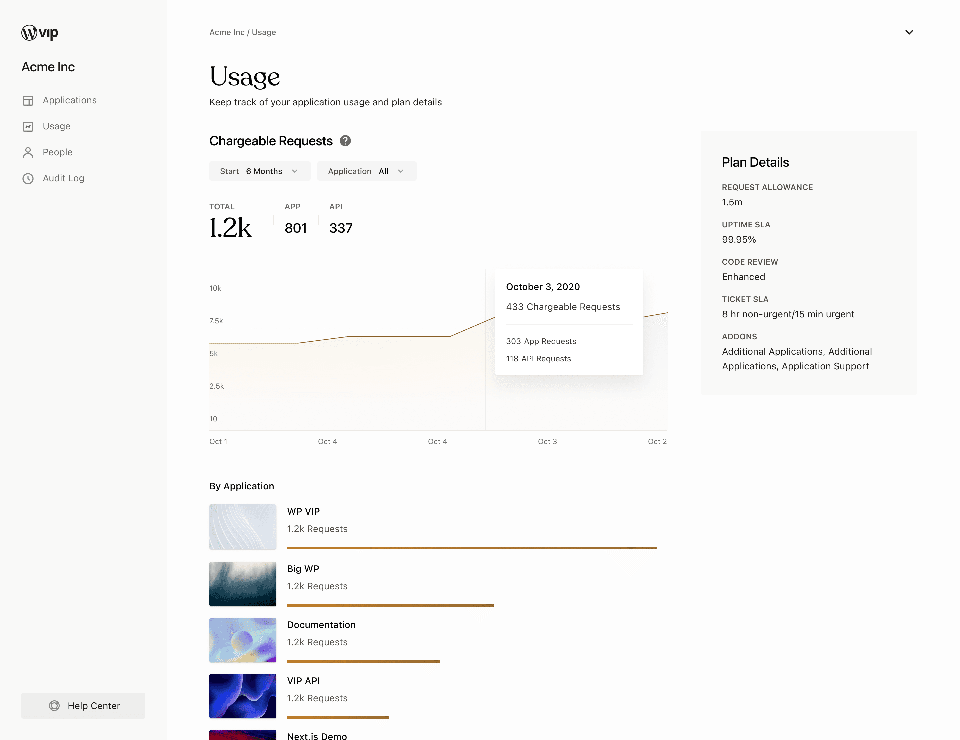Click the WP VIP application name
960x740 pixels.
(303, 511)
